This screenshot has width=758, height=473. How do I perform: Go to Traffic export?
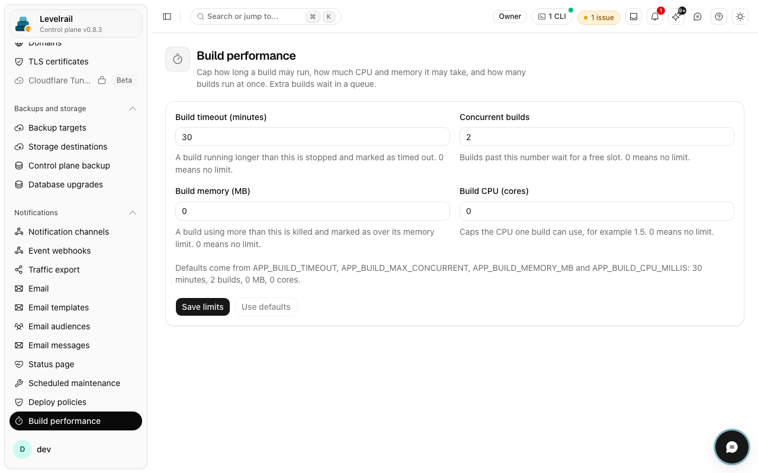pos(76,270)
